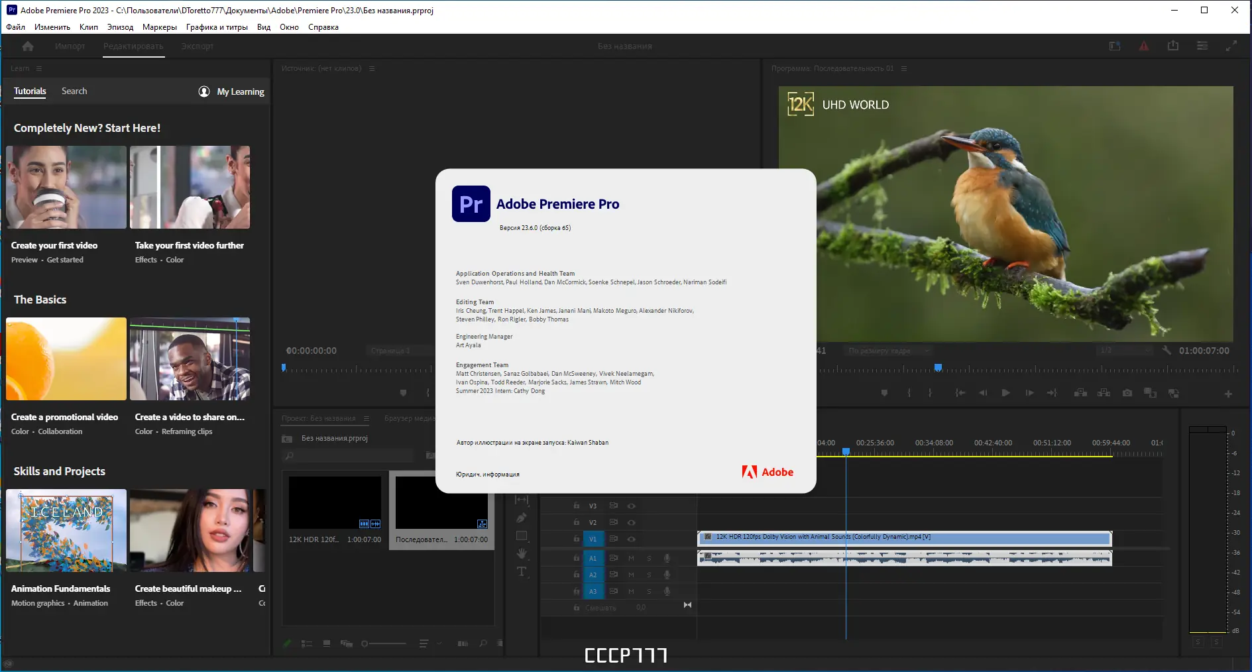Add a marker in Program monitor

coord(884,393)
